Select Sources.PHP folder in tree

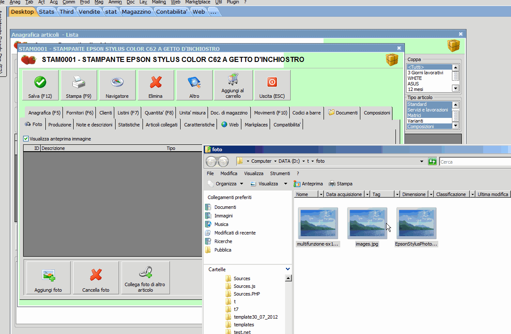click(243, 294)
